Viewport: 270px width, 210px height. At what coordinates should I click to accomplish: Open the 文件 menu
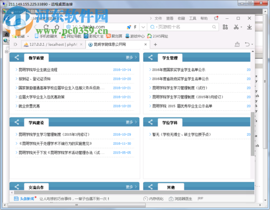[158, 18]
